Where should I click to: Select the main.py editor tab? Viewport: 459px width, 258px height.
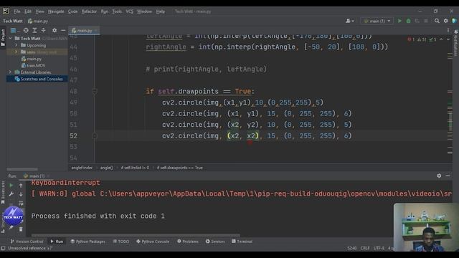[84, 30]
